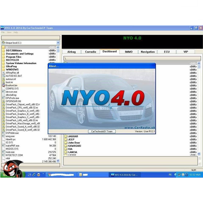Select the ntldr file
Image resolution: width=203 pixels, height=203 pixels.
coord(8,158)
